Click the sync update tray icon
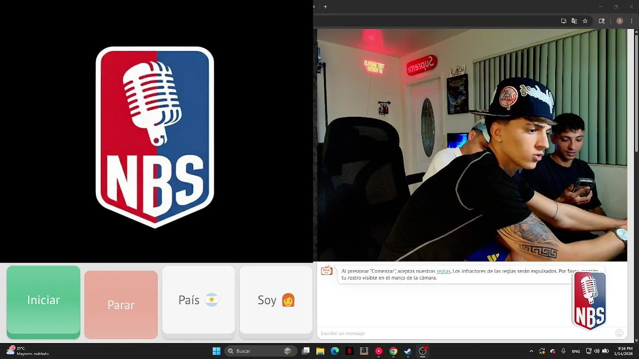 tap(542, 351)
